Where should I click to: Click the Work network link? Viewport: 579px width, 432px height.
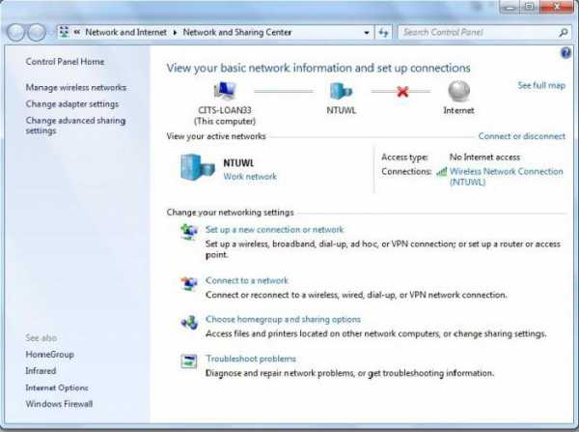pos(250,177)
